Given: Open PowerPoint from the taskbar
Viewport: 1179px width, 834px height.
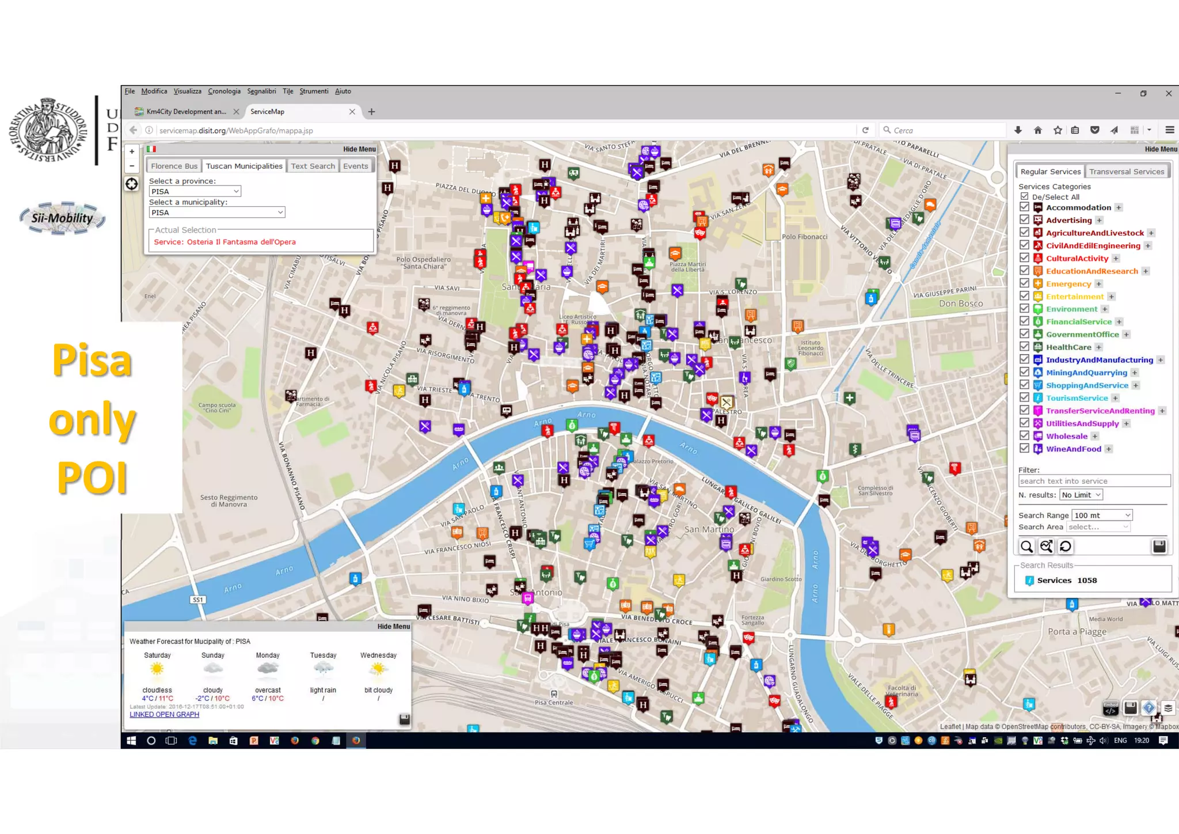Looking at the screenshot, I should 254,741.
